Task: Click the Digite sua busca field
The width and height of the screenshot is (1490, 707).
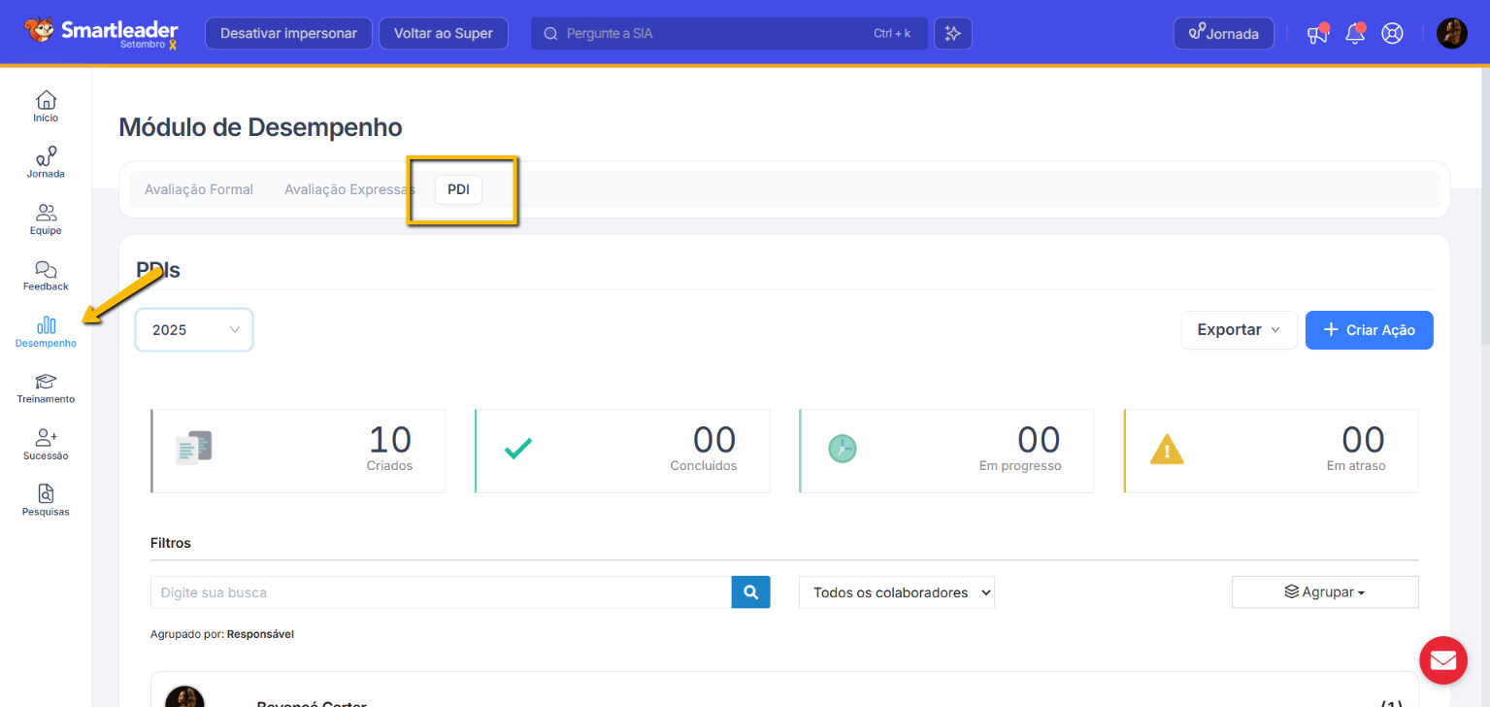Action: coord(441,592)
